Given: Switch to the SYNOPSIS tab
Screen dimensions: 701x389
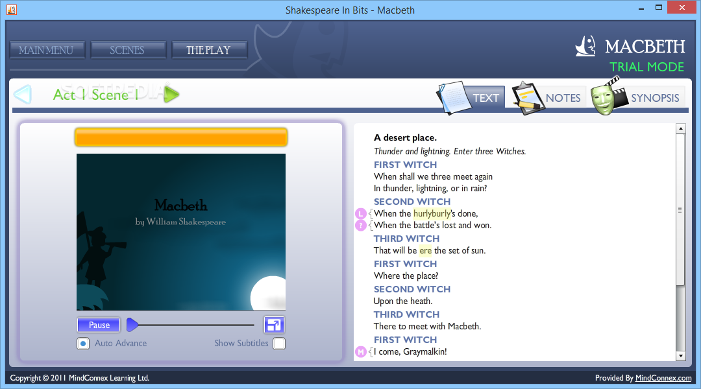Looking at the screenshot, I should (655, 97).
